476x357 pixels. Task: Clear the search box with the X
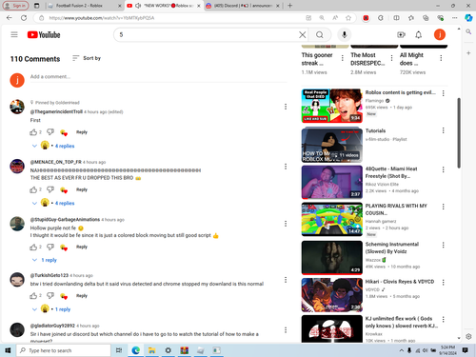(x=303, y=34)
